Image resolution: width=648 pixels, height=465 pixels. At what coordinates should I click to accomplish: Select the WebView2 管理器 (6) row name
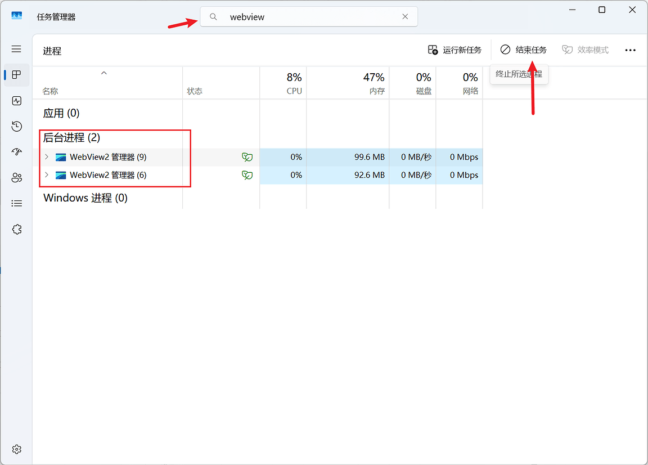pyautogui.click(x=108, y=175)
